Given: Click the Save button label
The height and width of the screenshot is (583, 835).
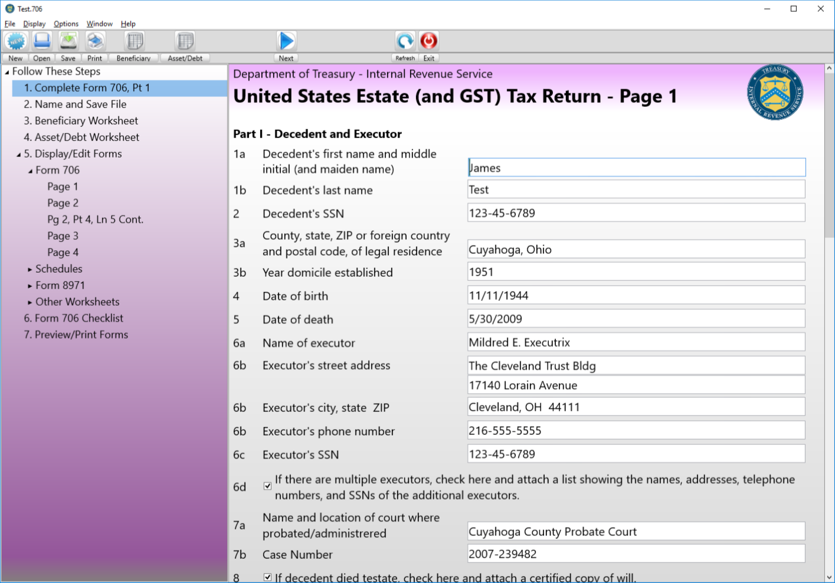Looking at the screenshot, I should [x=68, y=58].
